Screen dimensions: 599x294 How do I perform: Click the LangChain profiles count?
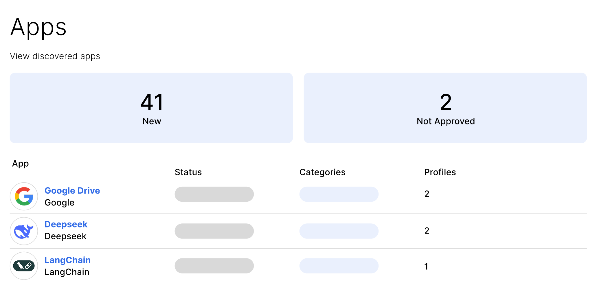point(426,266)
